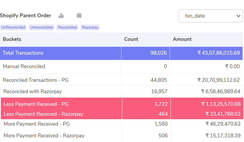The height and width of the screenshot is (142, 244).
Task: Open Reconciled with Razorpay bucket
Action: 122,91
